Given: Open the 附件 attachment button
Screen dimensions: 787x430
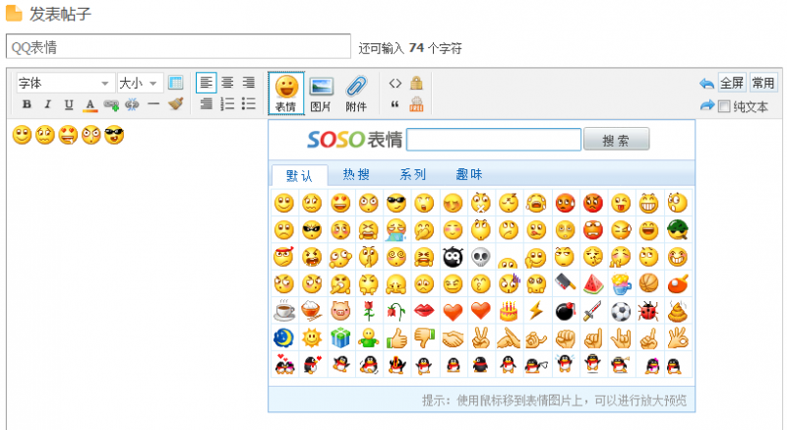Looking at the screenshot, I should pyautogui.click(x=356, y=93).
